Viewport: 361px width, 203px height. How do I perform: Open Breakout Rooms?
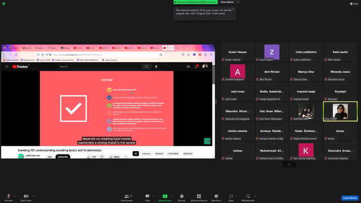[x=199, y=197]
